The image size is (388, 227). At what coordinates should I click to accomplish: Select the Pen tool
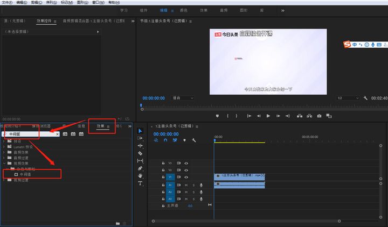point(140,168)
